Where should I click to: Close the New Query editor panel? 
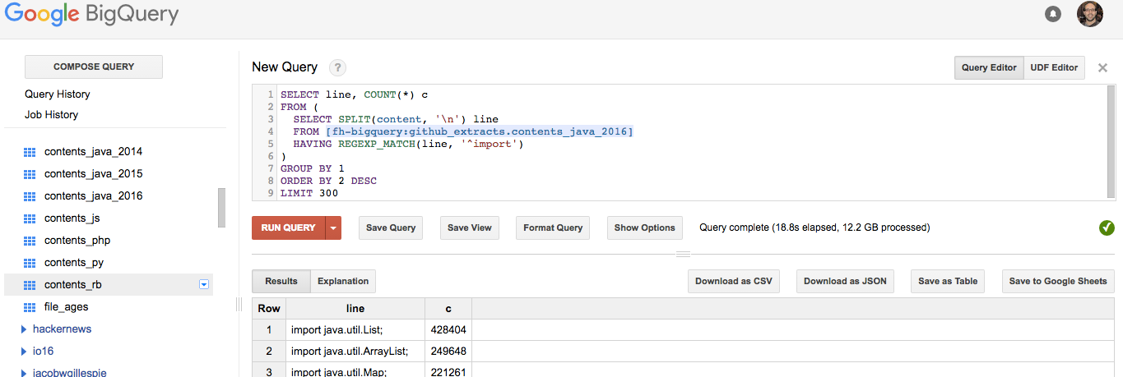(x=1102, y=68)
